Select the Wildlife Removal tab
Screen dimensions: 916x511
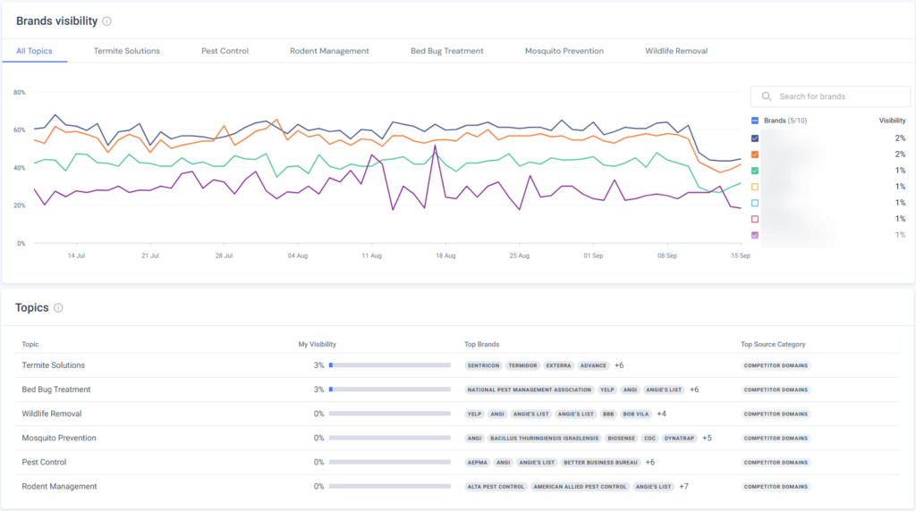tap(676, 51)
